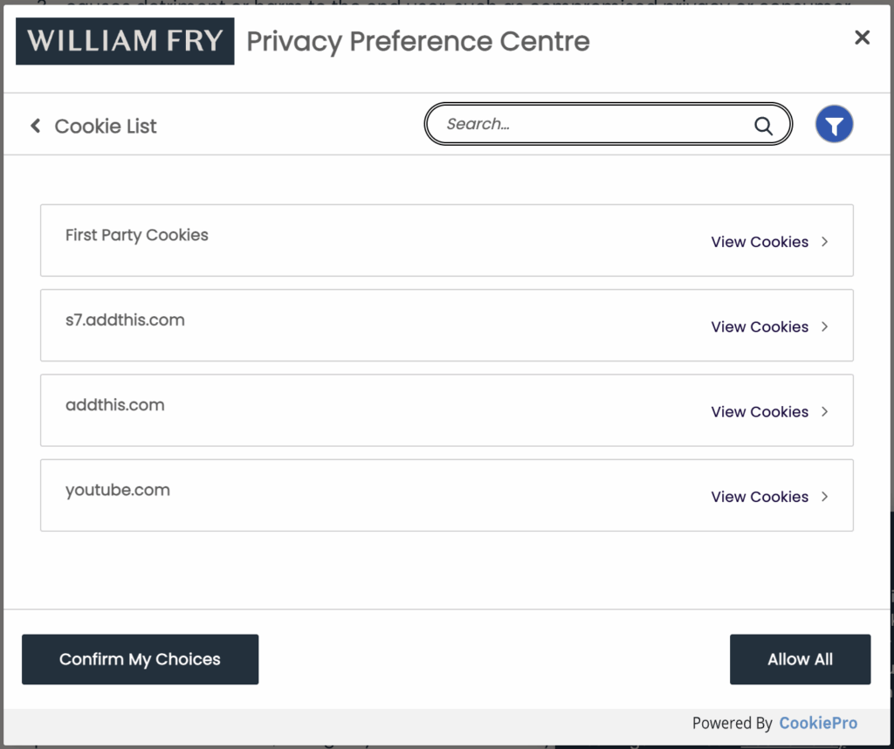This screenshot has width=894, height=749.
Task: Go back via Cookie List heading
Action: pos(106,127)
